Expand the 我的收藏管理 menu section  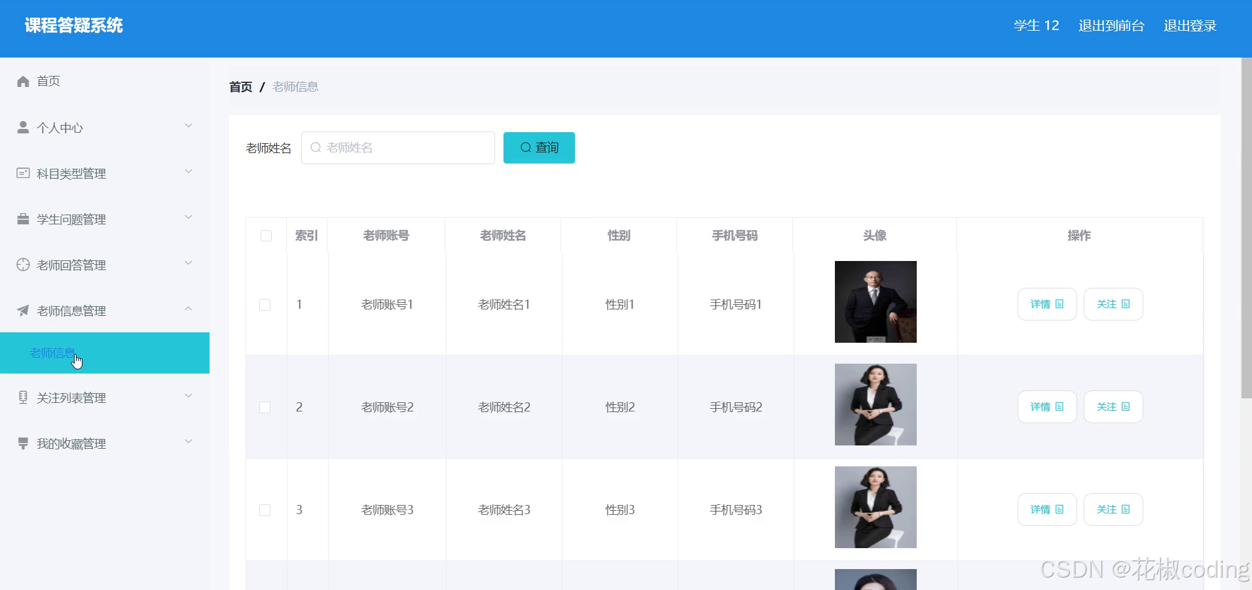189,441
